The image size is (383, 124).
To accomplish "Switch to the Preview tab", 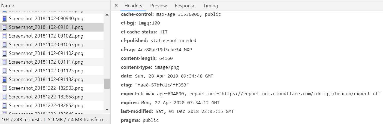I will (x=158, y=5).
